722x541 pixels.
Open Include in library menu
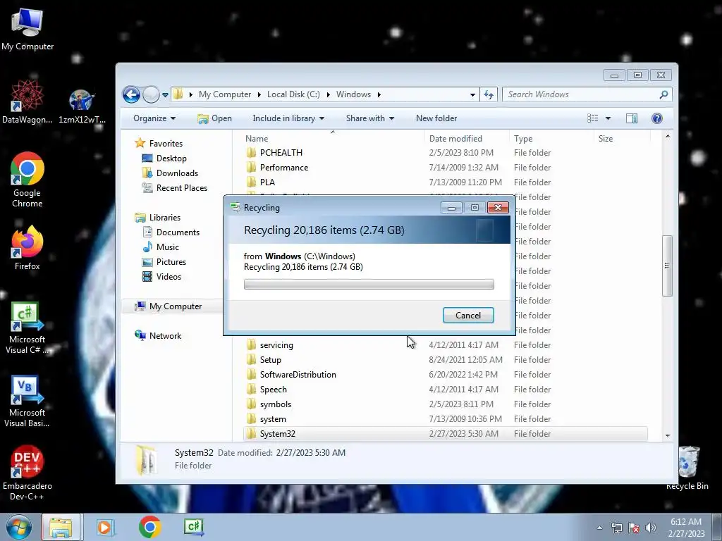[288, 118]
